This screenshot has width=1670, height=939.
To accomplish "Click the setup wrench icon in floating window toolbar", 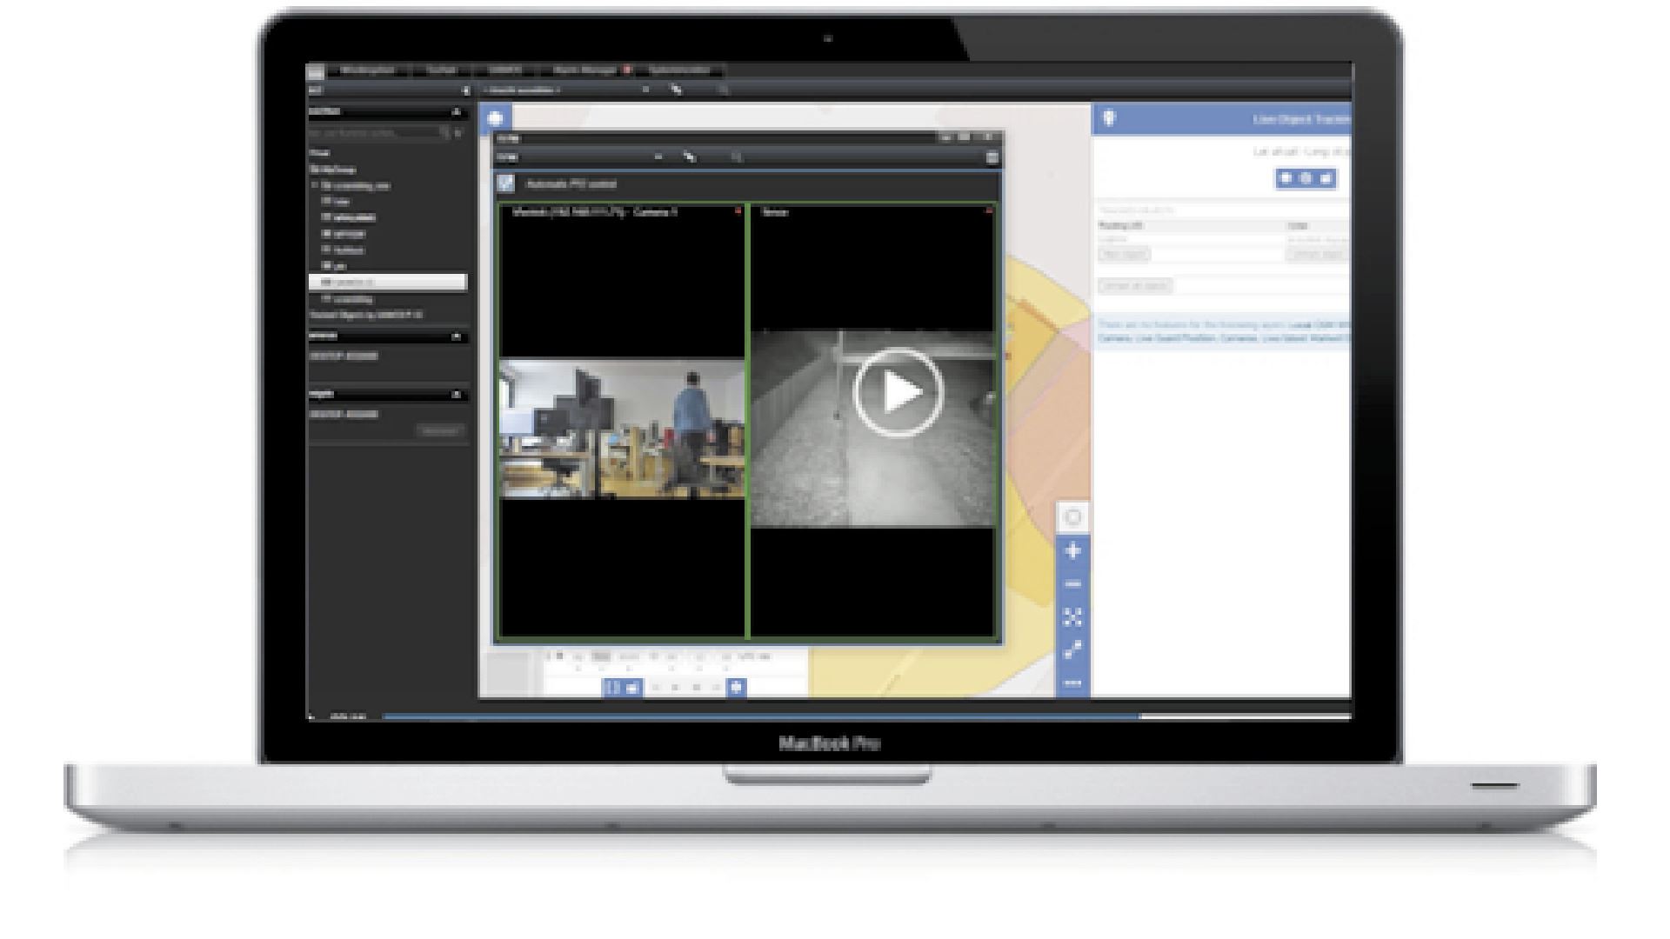I will tap(689, 157).
